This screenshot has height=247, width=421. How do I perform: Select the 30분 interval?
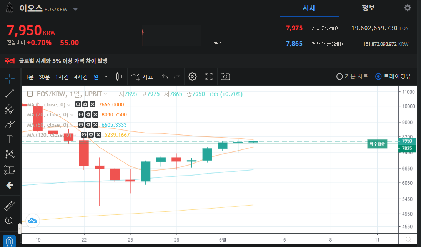[44, 77]
